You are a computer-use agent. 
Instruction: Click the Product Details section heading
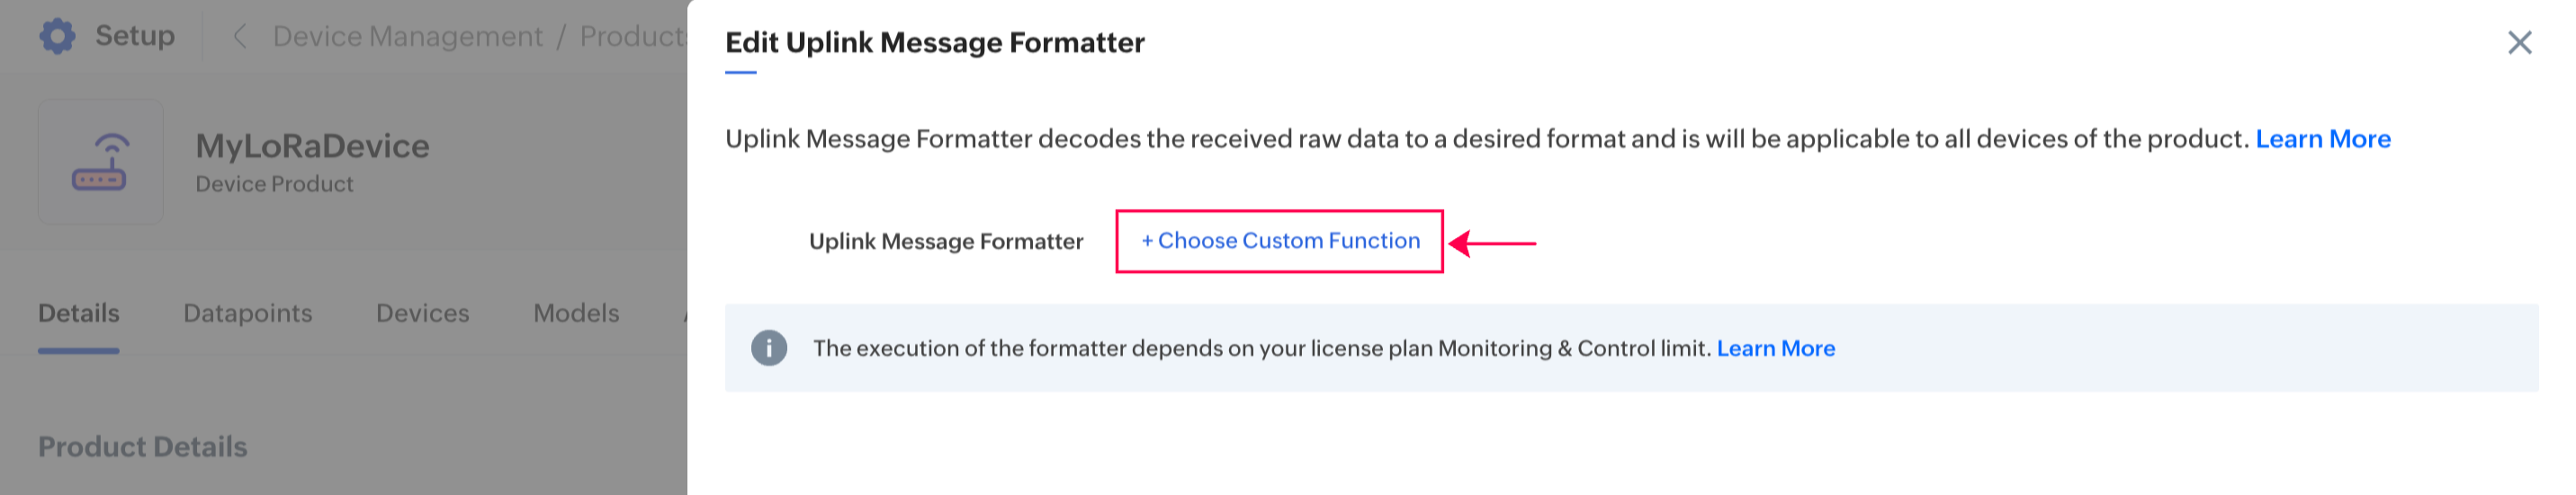[143, 446]
